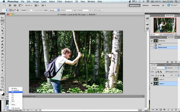Open the CS Live menu button
This screenshot has width=180, height=112.
coord(172,5)
